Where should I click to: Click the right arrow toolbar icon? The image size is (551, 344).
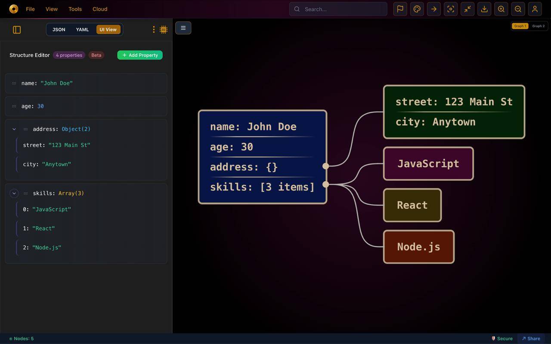(434, 9)
